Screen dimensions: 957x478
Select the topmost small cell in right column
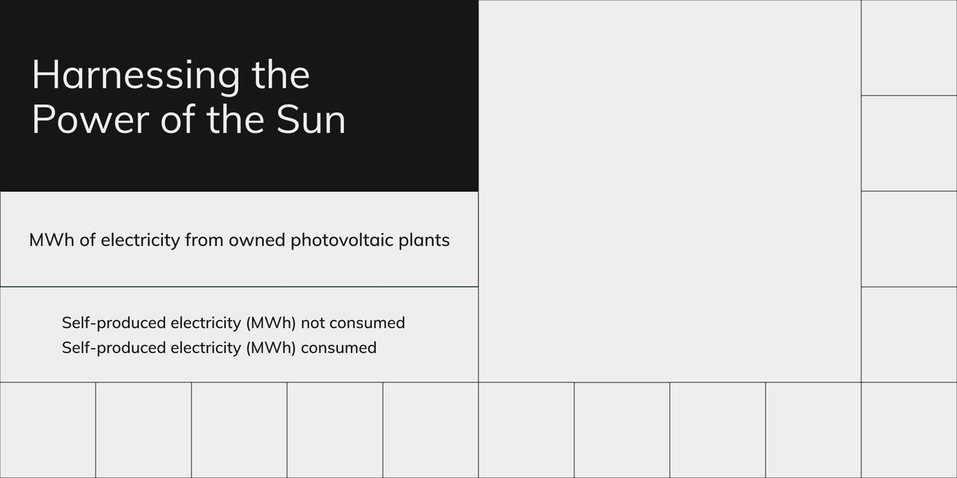(909, 48)
